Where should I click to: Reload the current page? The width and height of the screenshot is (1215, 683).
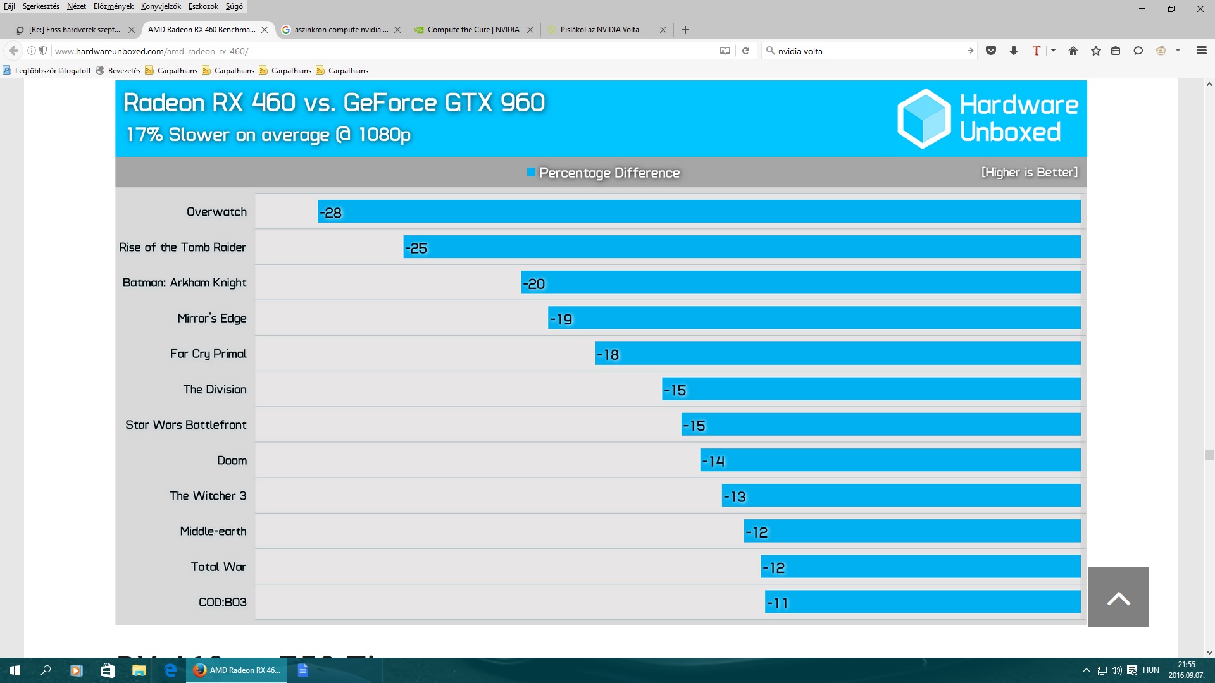(745, 51)
